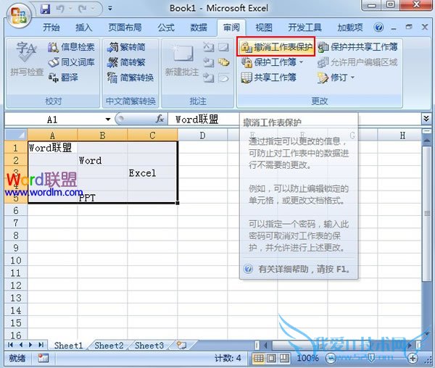Switch to Sheet3 tab

click(x=149, y=346)
